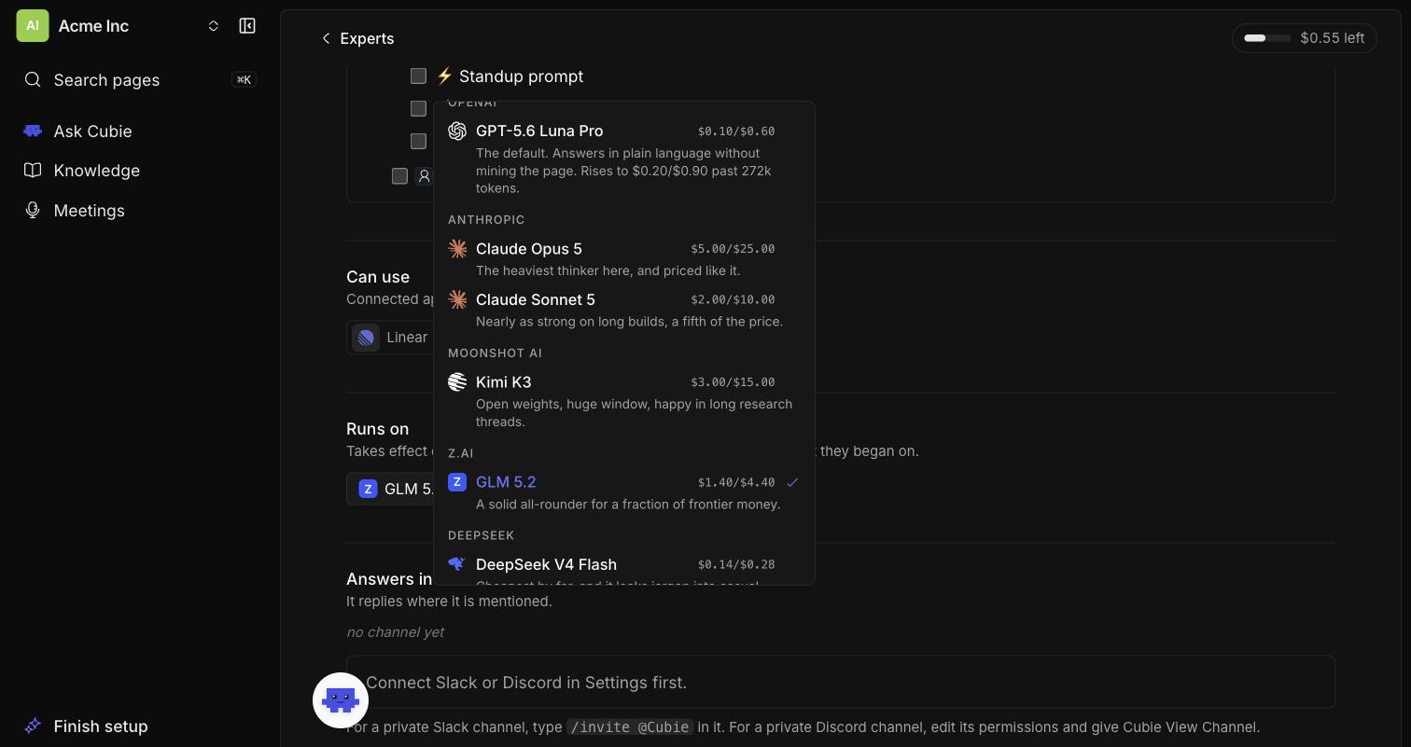This screenshot has height=747, width=1411.
Task: Go back with the Experts chevron
Action: (326, 38)
